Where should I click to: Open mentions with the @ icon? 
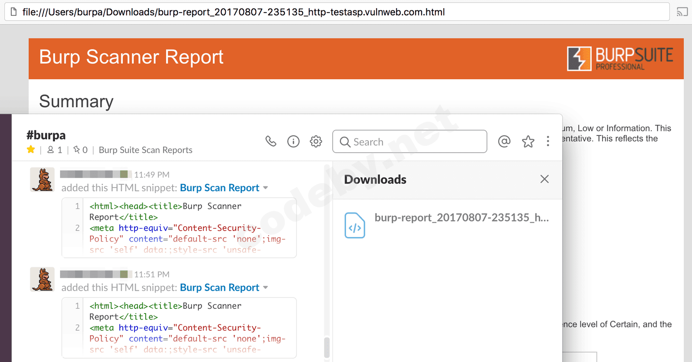tap(504, 141)
